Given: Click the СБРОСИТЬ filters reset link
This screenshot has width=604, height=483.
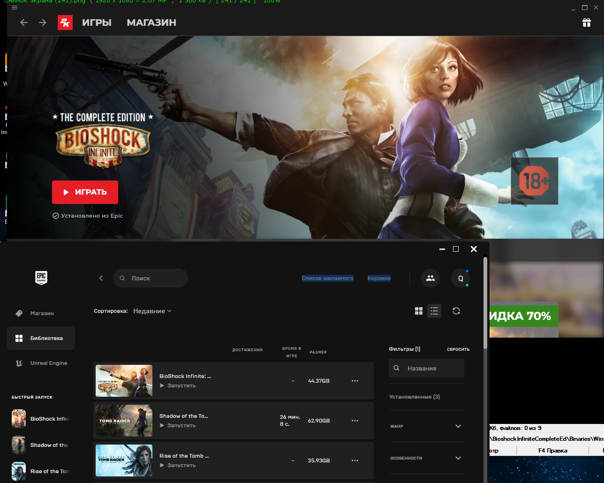Looking at the screenshot, I should [x=458, y=349].
